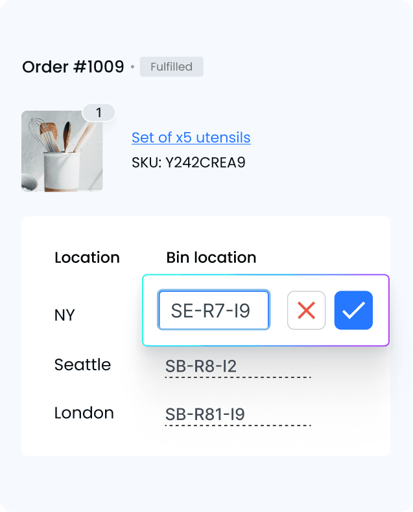Click the SE-R7-I9 bin location input
The image size is (413, 512).
point(213,311)
